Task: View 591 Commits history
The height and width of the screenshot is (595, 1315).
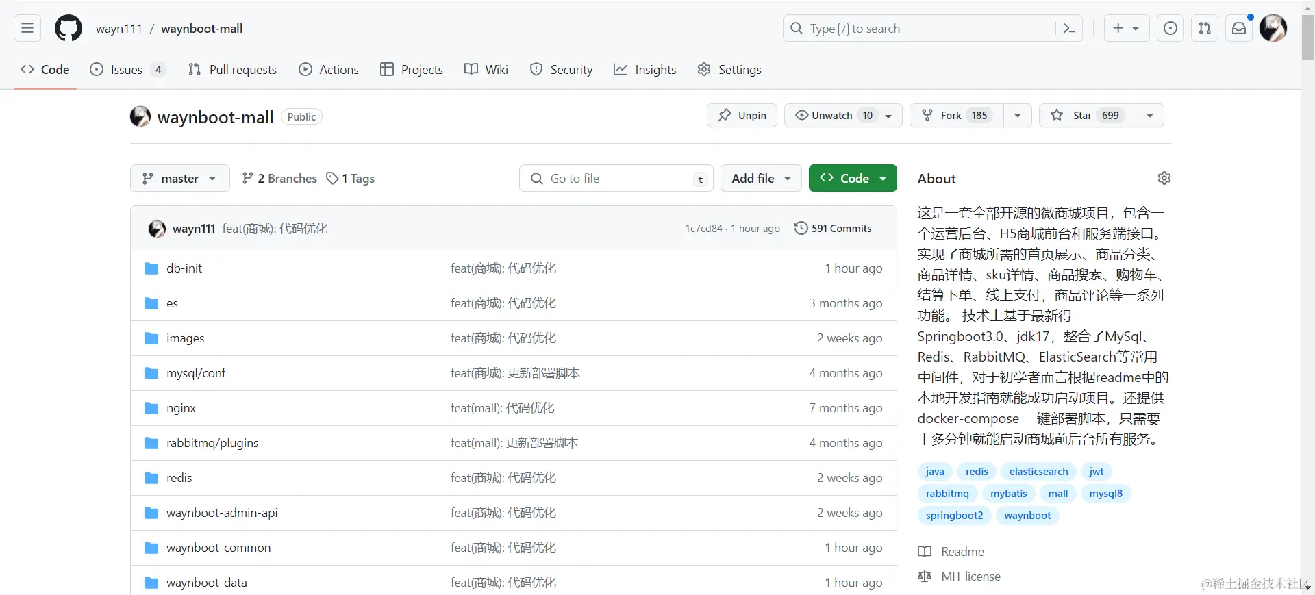Action: (x=833, y=228)
